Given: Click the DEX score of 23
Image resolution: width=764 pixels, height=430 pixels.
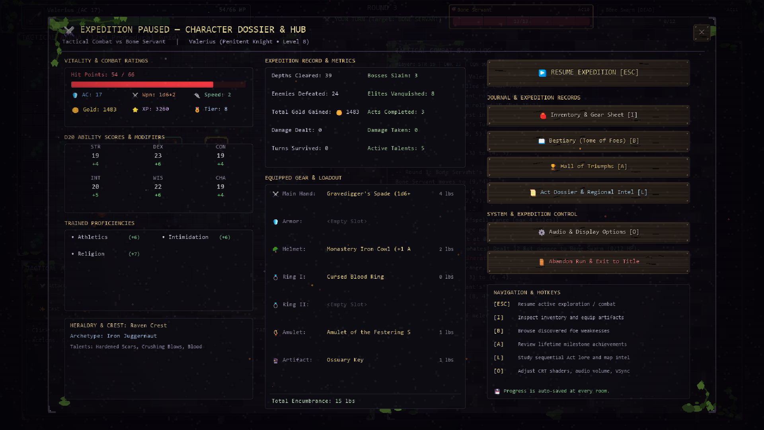Looking at the screenshot, I should point(158,156).
